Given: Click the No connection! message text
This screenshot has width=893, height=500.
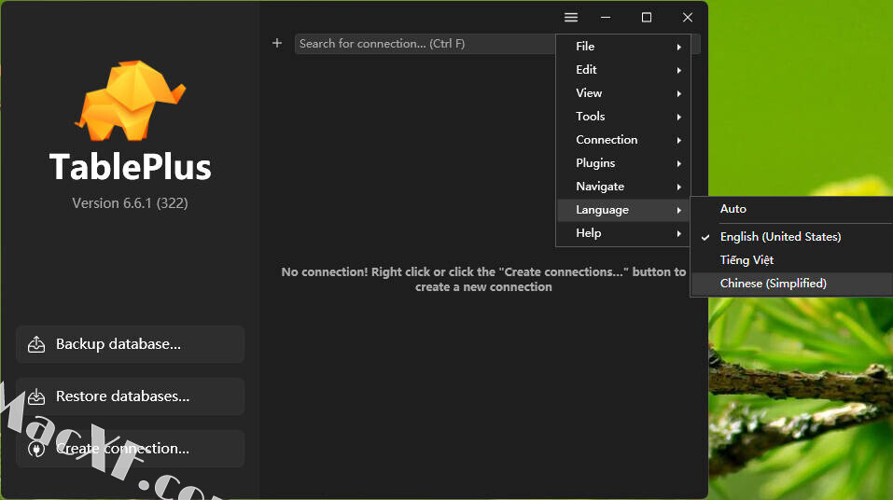Looking at the screenshot, I should pos(483,280).
